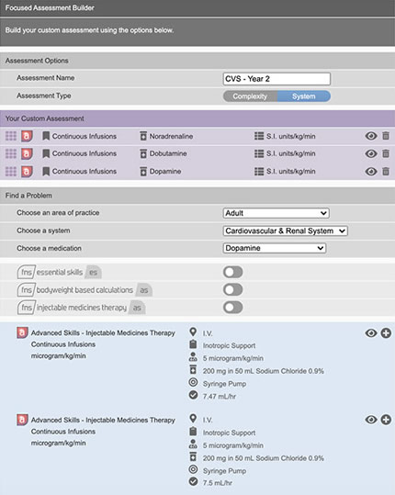Click the bodyweight based calculations fns label
This screenshot has width=395, height=495.
click(85, 290)
